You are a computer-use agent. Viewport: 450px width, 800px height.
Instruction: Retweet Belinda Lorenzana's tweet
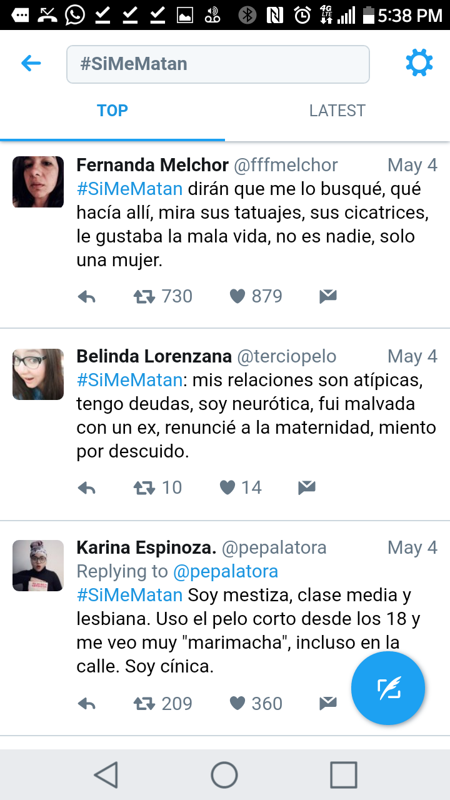tap(144, 487)
